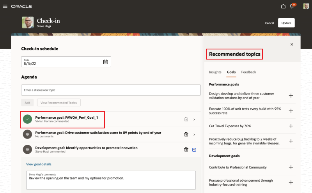
Task: Click 'Contribute to Professional Community' text
Action: click(238, 167)
